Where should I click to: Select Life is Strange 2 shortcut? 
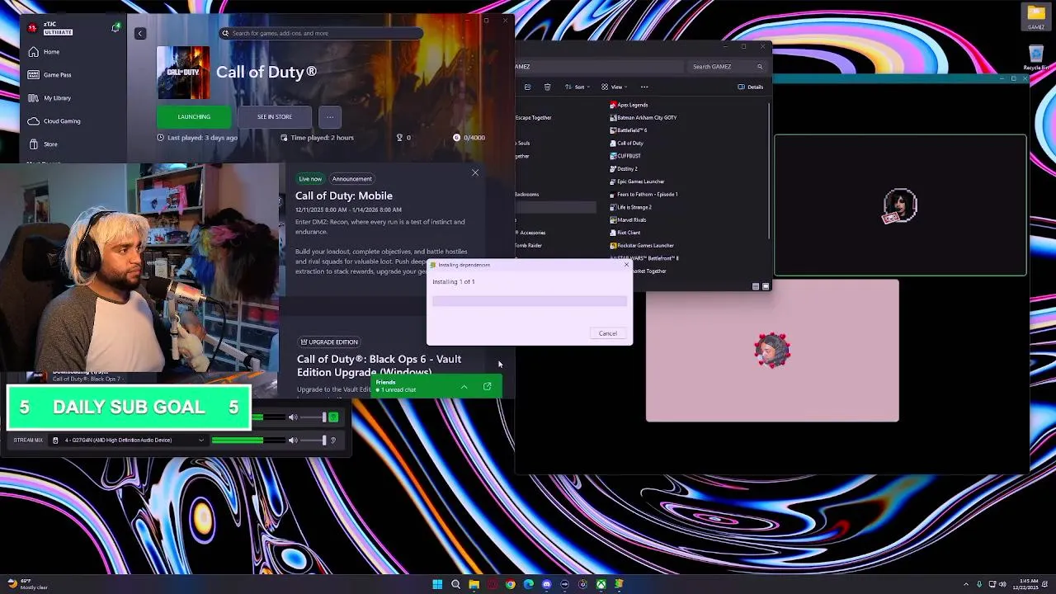tap(630, 207)
